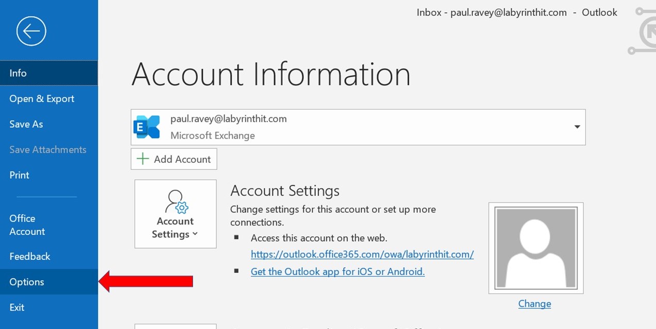Screen dimensions: 656x329
Task: Click the Account Settings heading text
Action: pyautogui.click(x=285, y=191)
